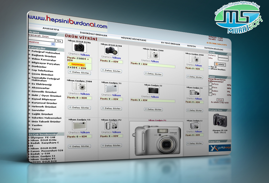View the random product Olympus SP-320 image
The height and width of the screenshot is (183, 269).
220,120
